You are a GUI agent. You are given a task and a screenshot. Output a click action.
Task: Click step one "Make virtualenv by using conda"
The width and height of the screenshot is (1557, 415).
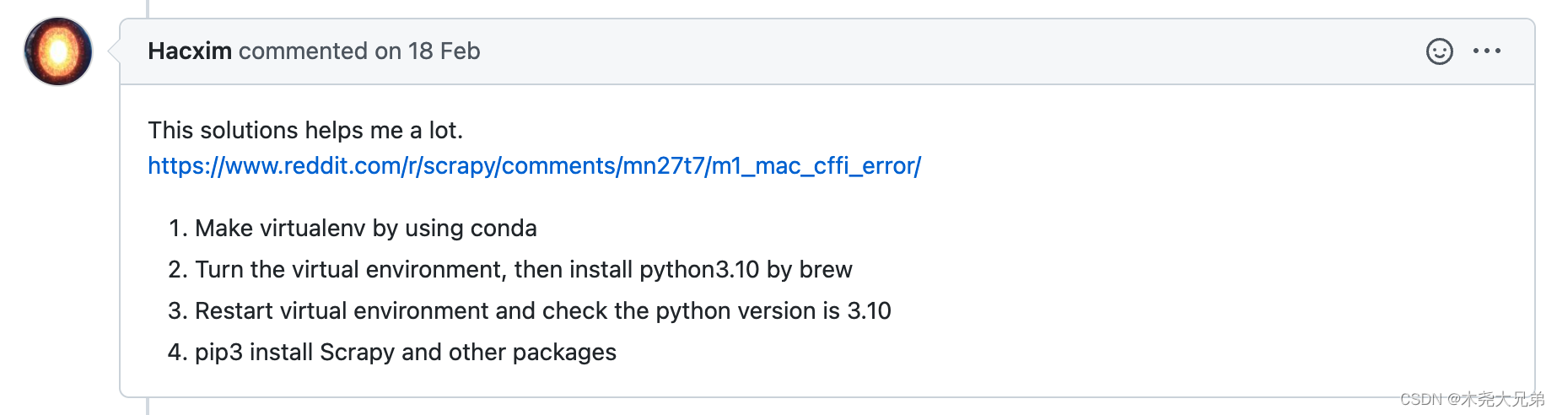click(x=365, y=229)
